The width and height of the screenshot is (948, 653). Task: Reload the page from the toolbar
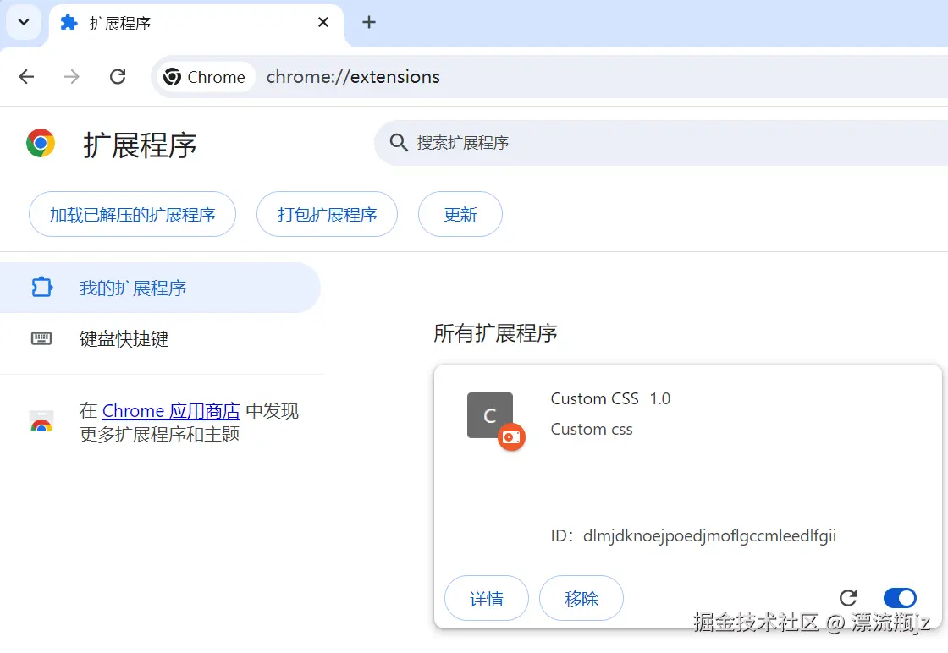coord(118,77)
